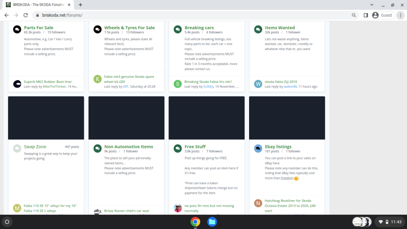Open the browser zoom magnifier icon

[354, 15]
